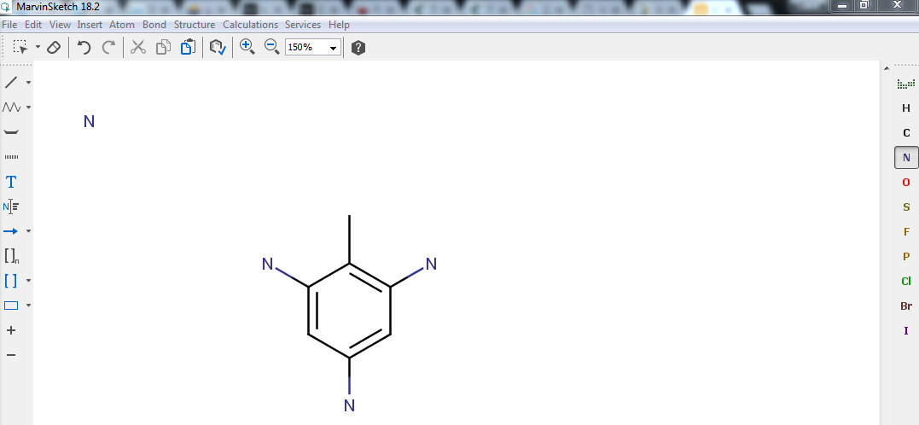Run the structure checker icon
919x425 pixels.
218,48
